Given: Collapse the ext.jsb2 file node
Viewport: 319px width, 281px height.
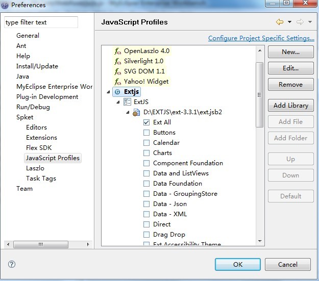Looking at the screenshot, I should [x=128, y=112].
